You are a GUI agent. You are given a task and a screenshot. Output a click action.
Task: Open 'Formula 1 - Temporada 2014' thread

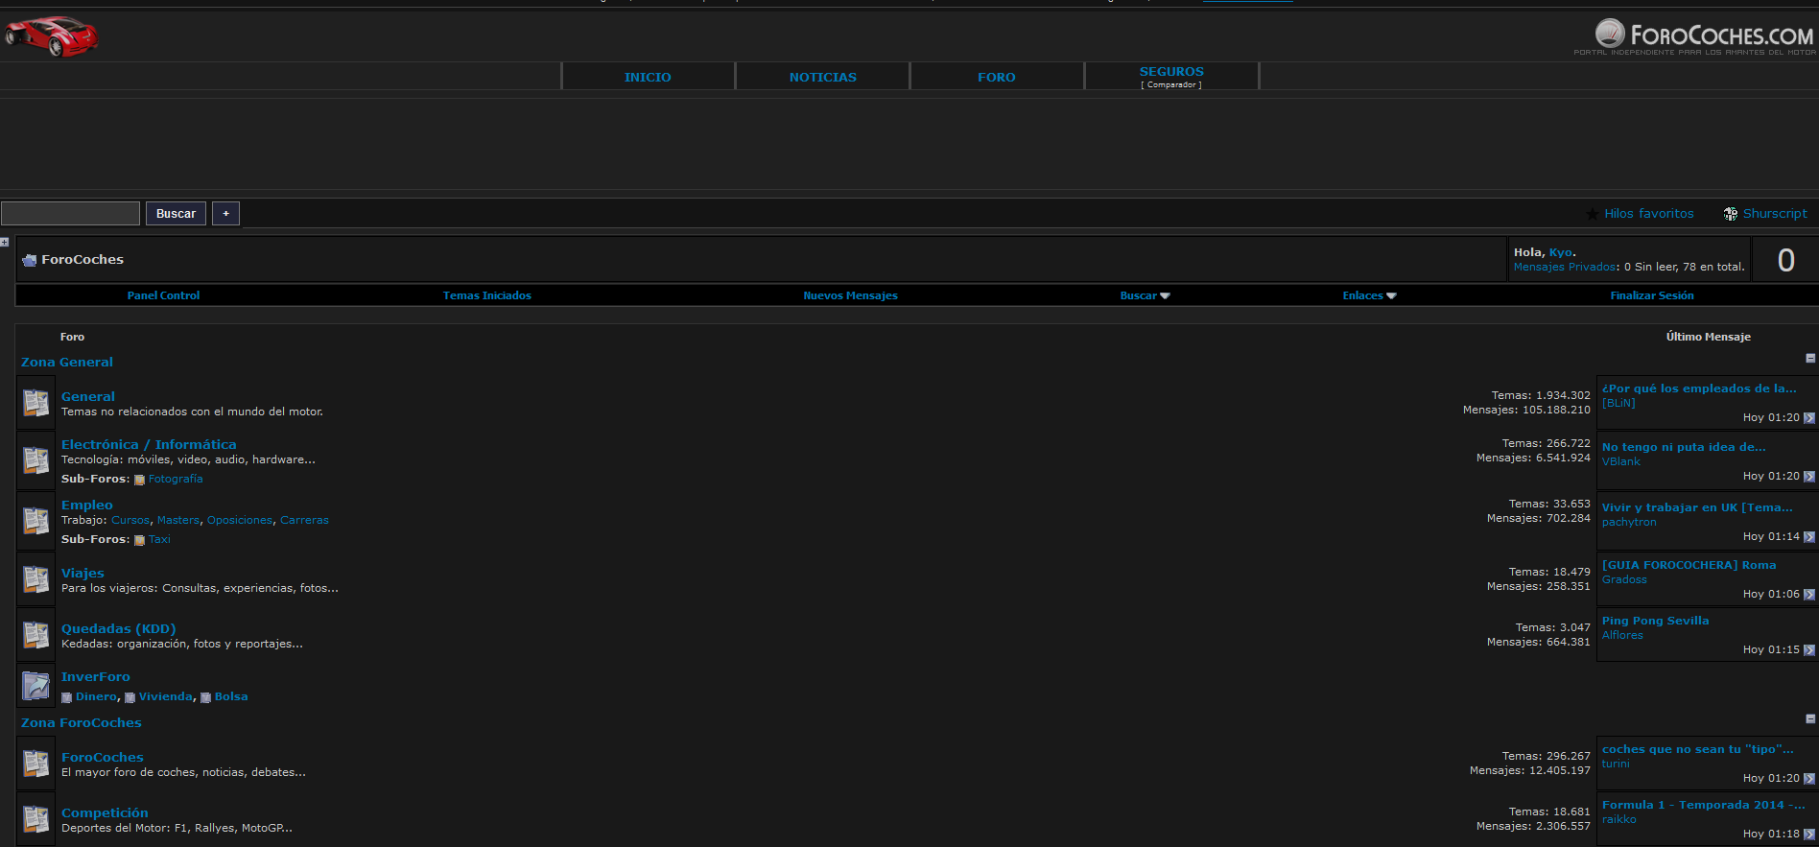coord(1703,806)
